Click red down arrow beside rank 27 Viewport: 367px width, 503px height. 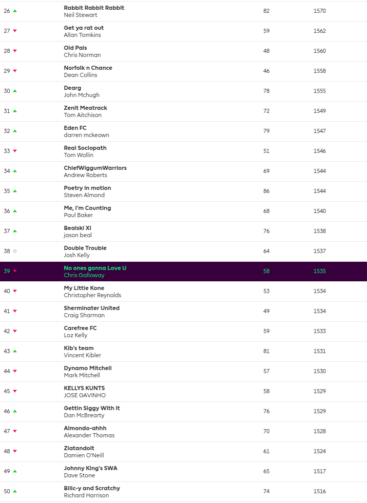click(15, 31)
